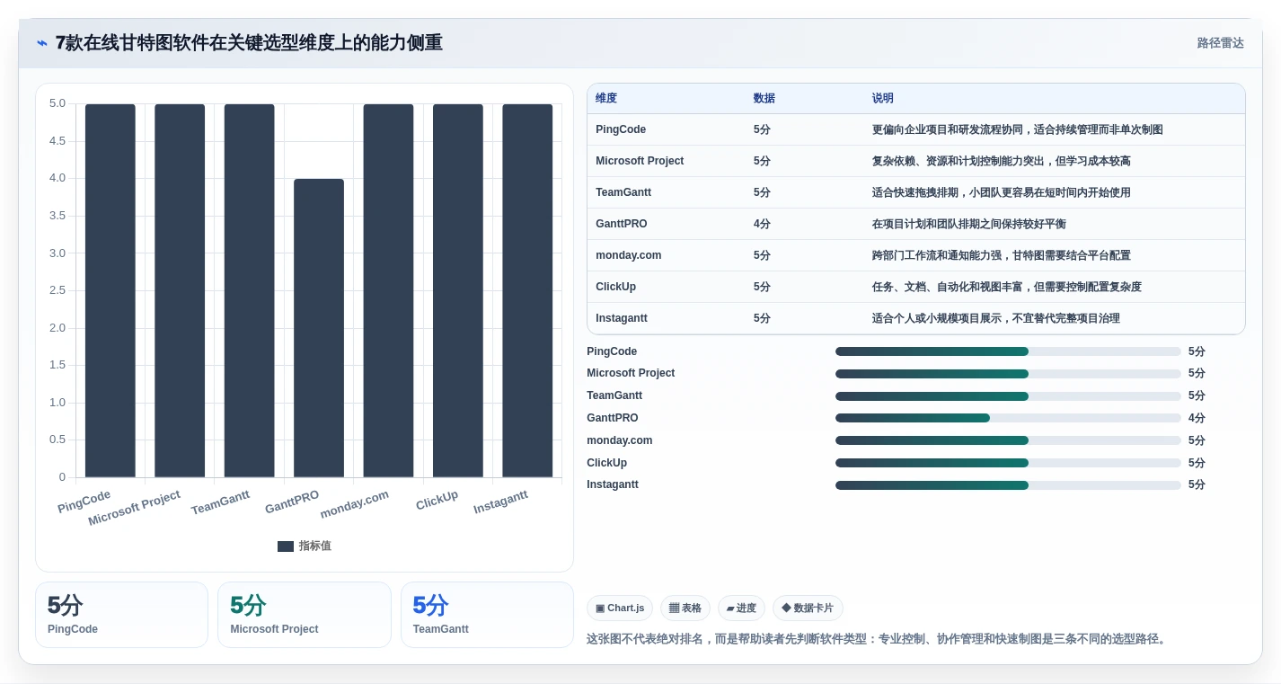The width and height of the screenshot is (1281, 684).
Task: Click the 路径雷达 label
Action: (x=1220, y=43)
